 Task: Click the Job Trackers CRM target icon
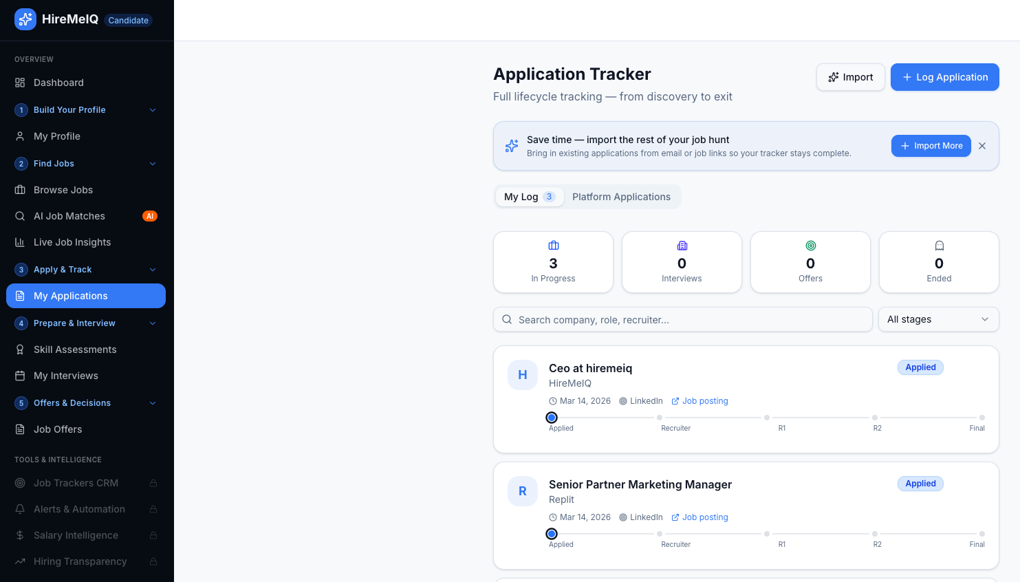point(20,483)
